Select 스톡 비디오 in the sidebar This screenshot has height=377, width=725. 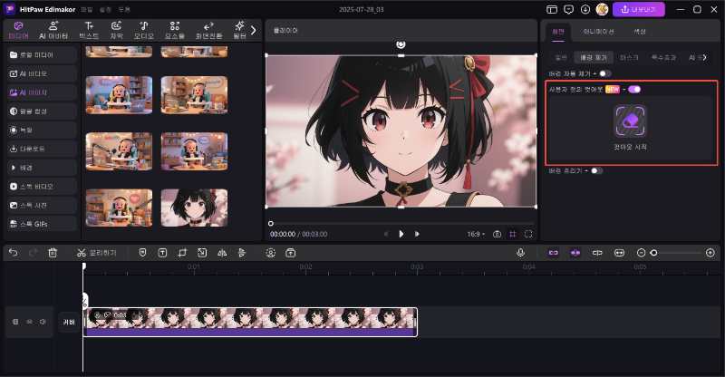tap(42, 187)
